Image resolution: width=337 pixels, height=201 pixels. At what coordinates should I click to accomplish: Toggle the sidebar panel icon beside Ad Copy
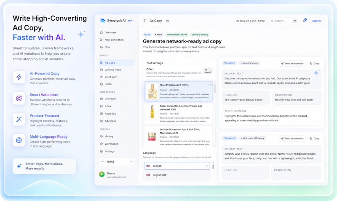pyautogui.click(x=145, y=21)
